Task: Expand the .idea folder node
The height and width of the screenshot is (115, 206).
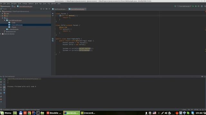Action: click(3, 13)
